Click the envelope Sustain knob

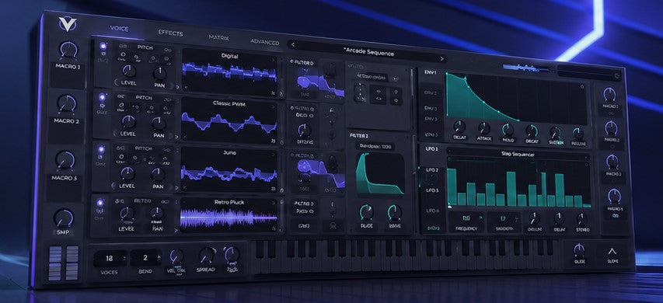click(555, 133)
